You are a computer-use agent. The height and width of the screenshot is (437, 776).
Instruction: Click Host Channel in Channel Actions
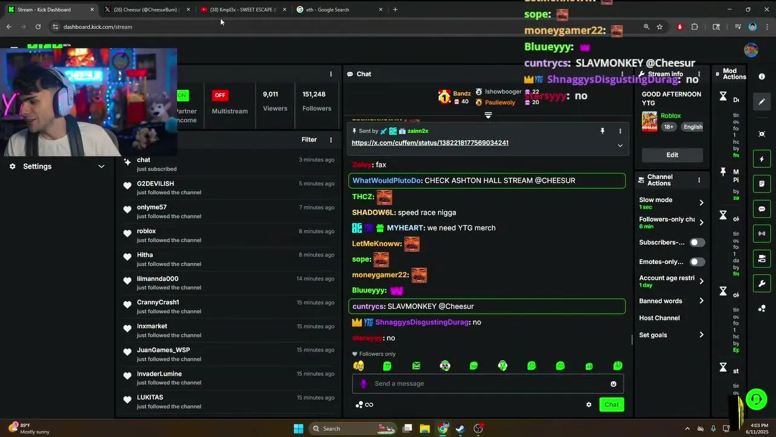(x=659, y=318)
